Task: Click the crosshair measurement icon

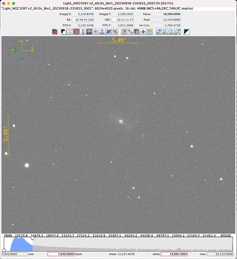Action: [x=143, y=32]
